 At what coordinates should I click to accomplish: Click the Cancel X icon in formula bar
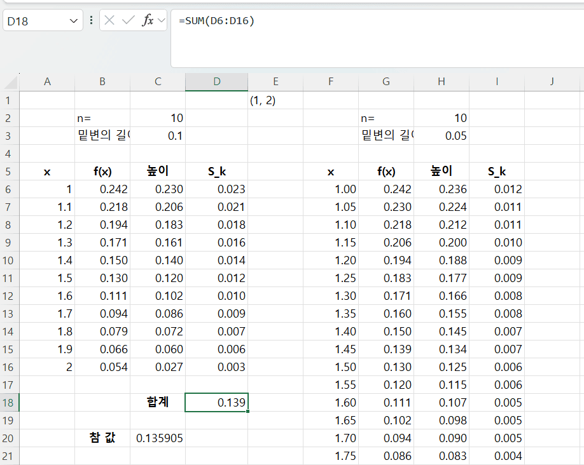pos(110,20)
